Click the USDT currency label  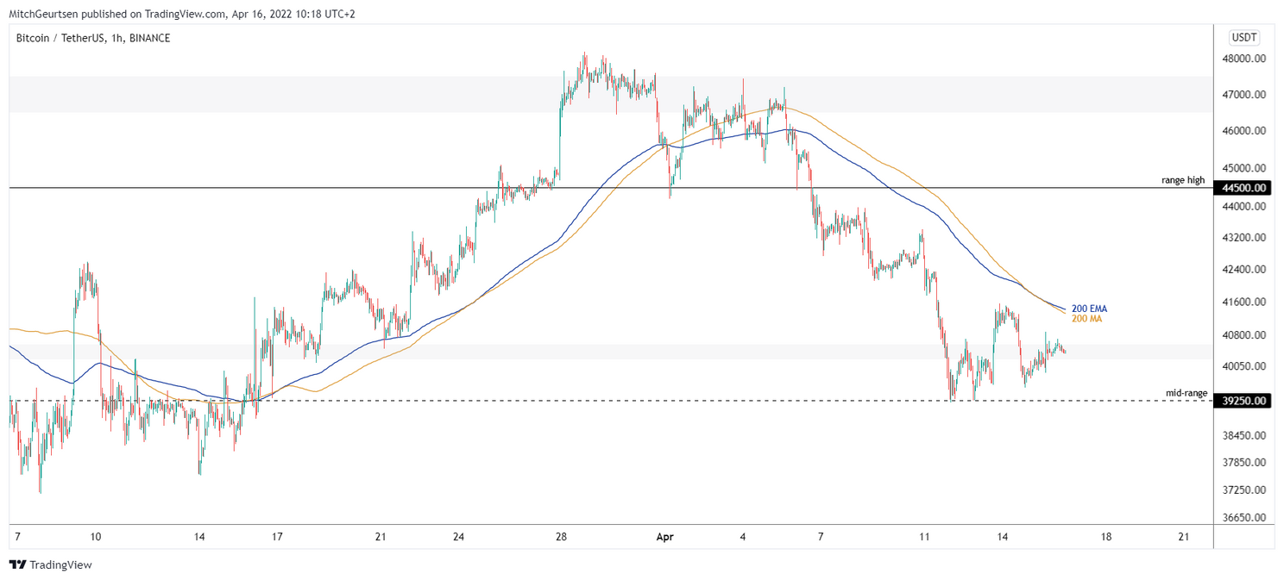click(1243, 37)
